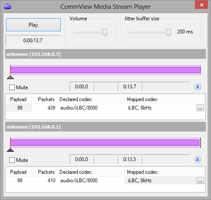
Task: Click the 200 ms jitter value
Action: [185, 32]
